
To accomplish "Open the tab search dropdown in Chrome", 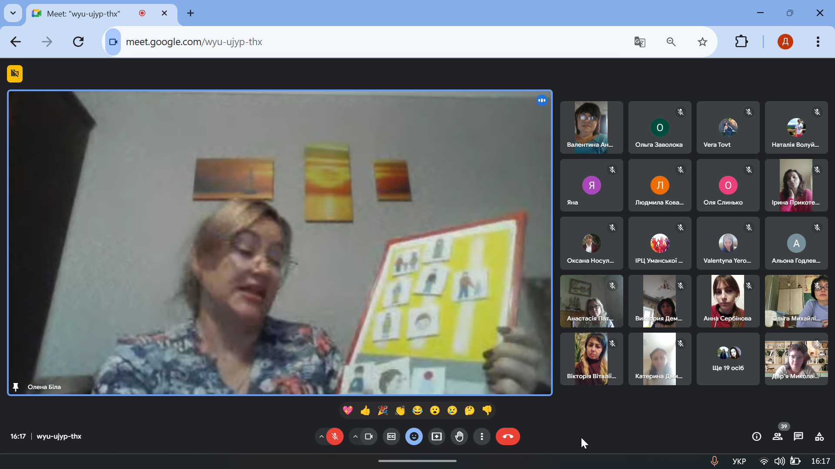I will click(x=13, y=13).
